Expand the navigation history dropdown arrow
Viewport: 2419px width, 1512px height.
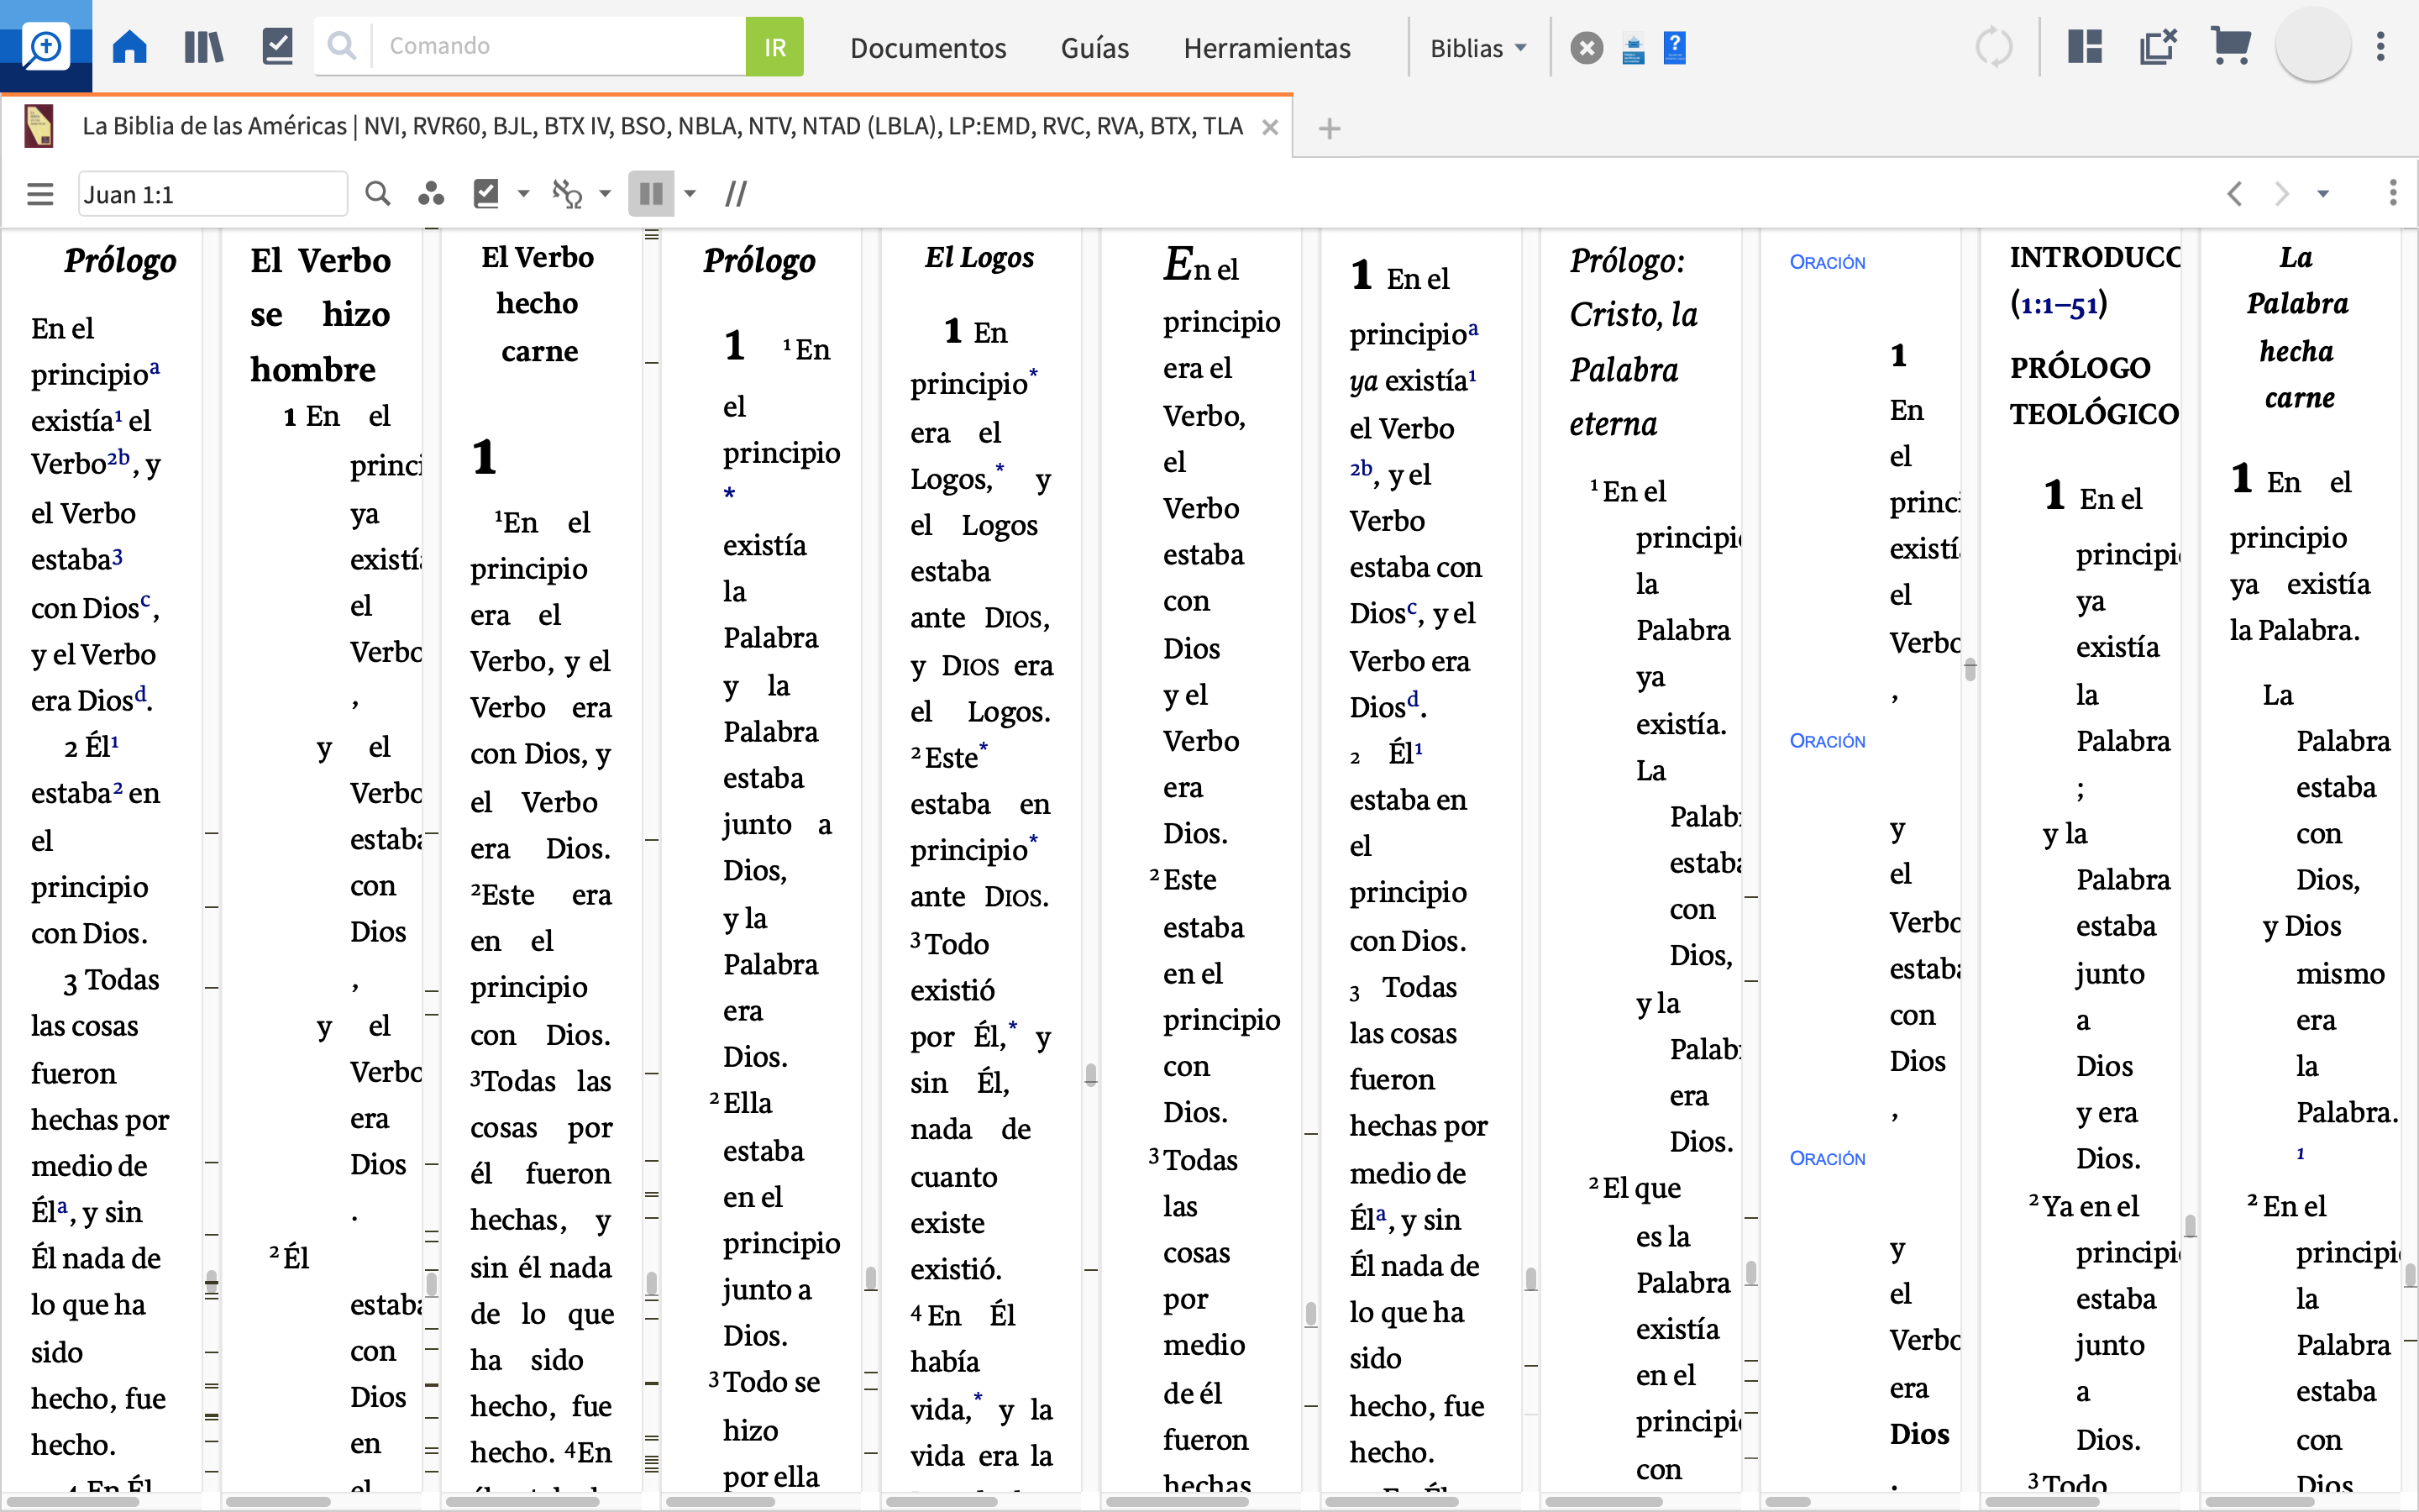[2323, 194]
